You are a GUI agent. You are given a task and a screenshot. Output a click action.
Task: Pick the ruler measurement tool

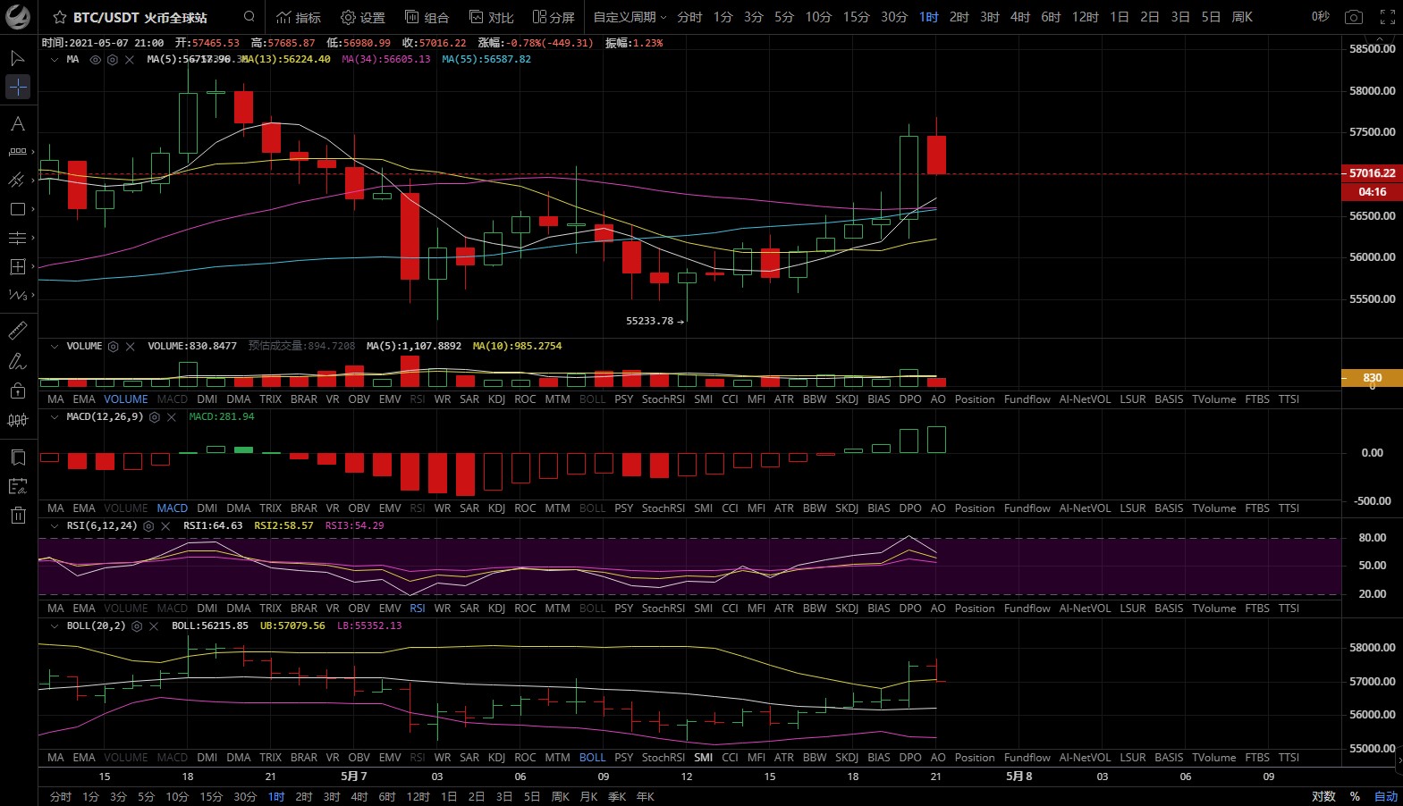pyautogui.click(x=17, y=331)
